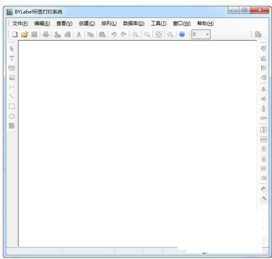Open the 排列(L) menu

click(x=109, y=23)
